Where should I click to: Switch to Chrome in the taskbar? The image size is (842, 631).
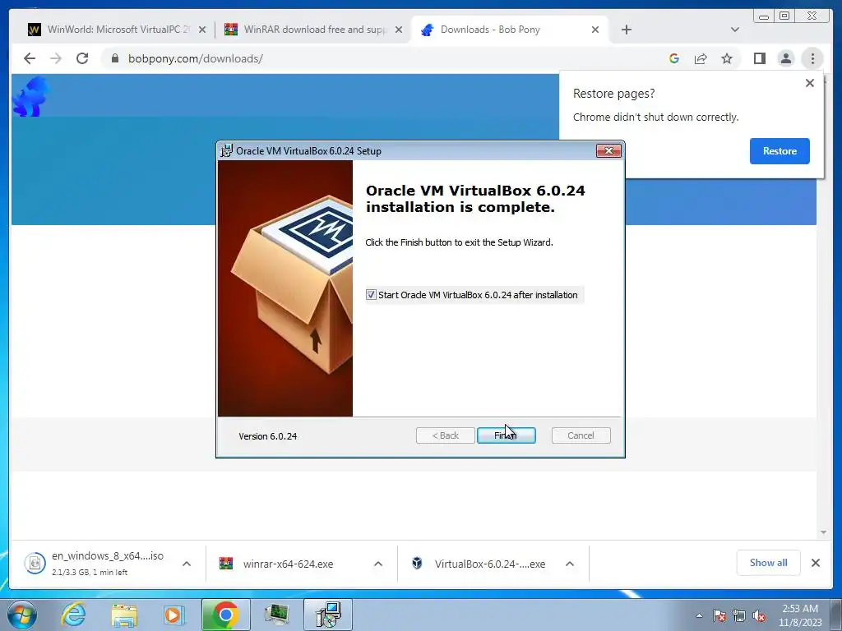click(x=225, y=615)
